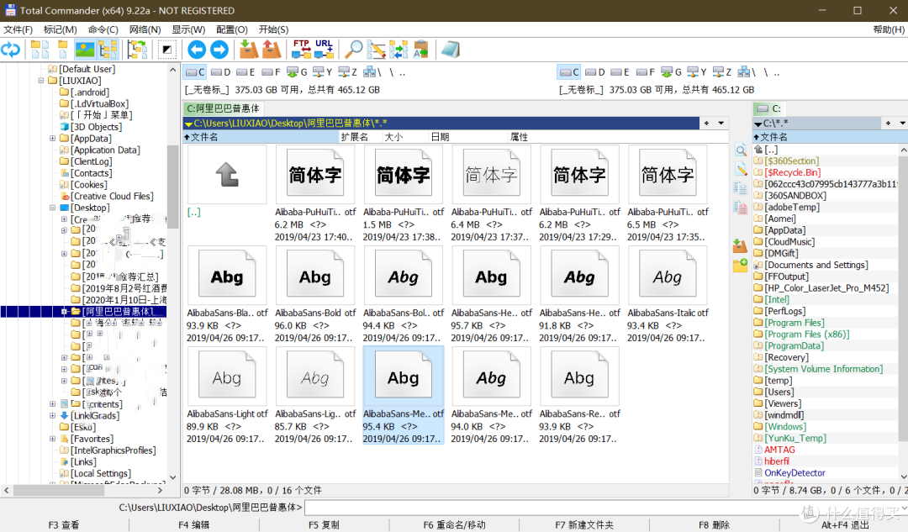This screenshot has width=908, height=532.
Task: Click F8 删除 function button
Action: coord(714,525)
